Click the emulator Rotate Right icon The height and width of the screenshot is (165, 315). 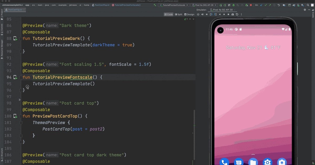[215, 14]
